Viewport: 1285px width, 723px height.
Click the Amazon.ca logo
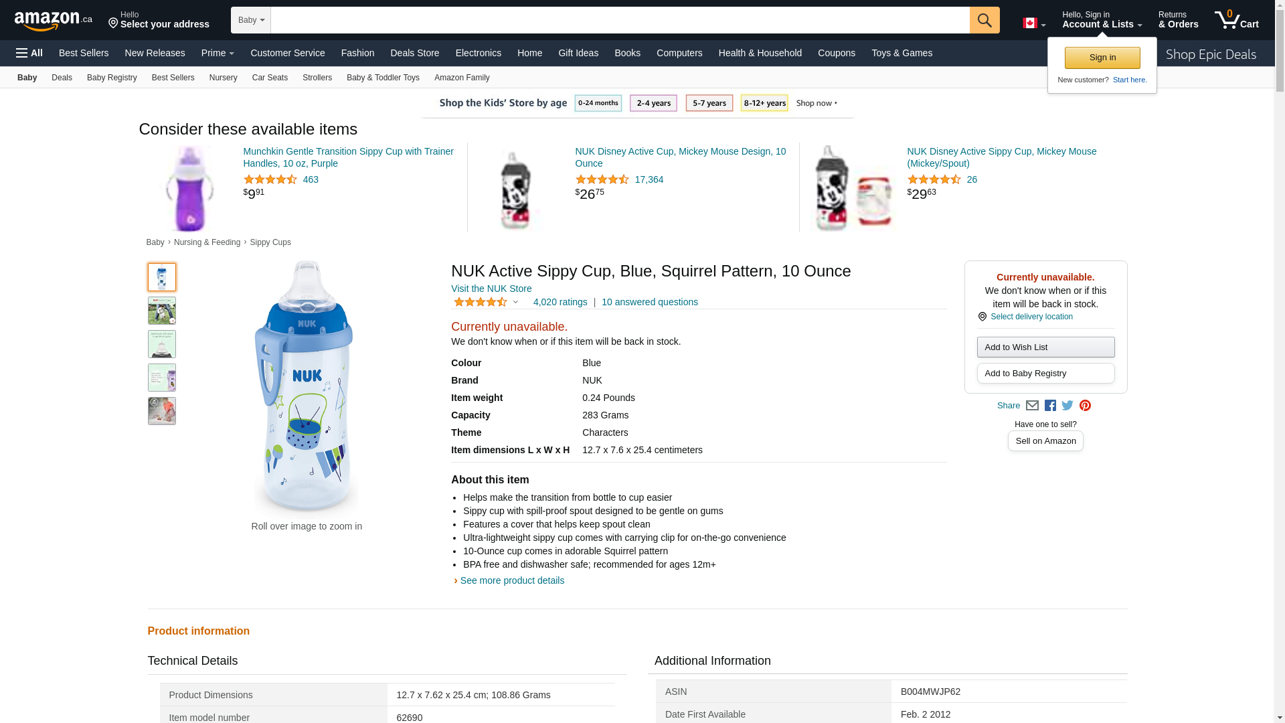click(53, 21)
